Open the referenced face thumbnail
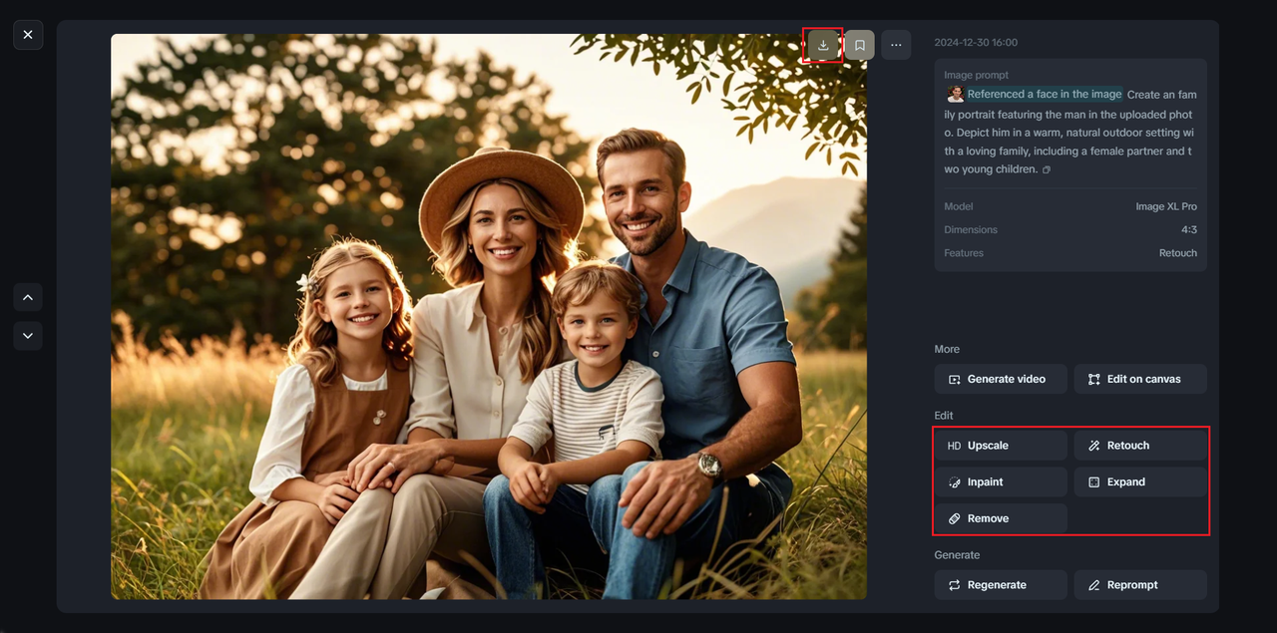This screenshot has width=1277, height=633. coord(955,94)
